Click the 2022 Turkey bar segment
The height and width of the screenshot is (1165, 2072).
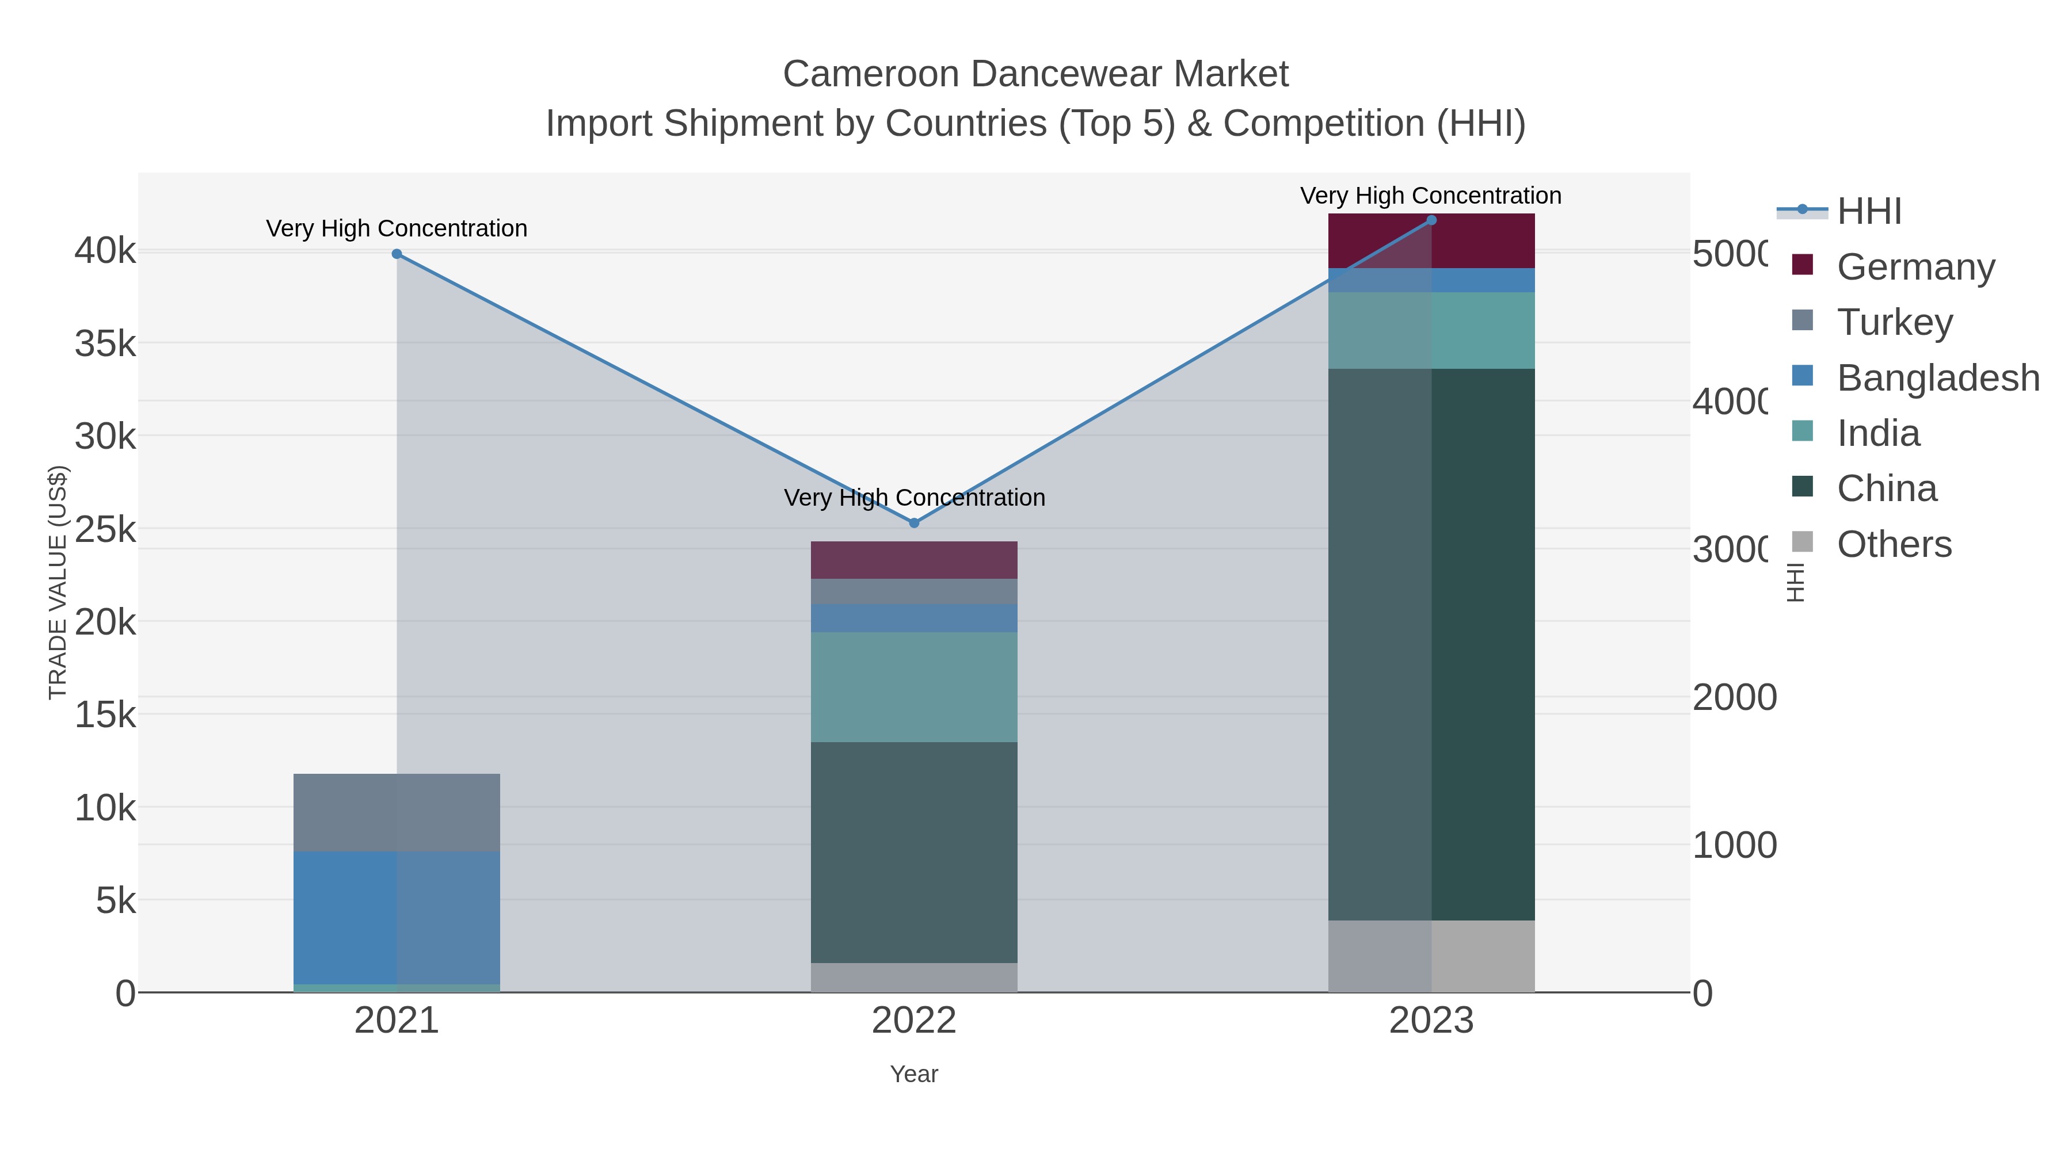click(914, 592)
